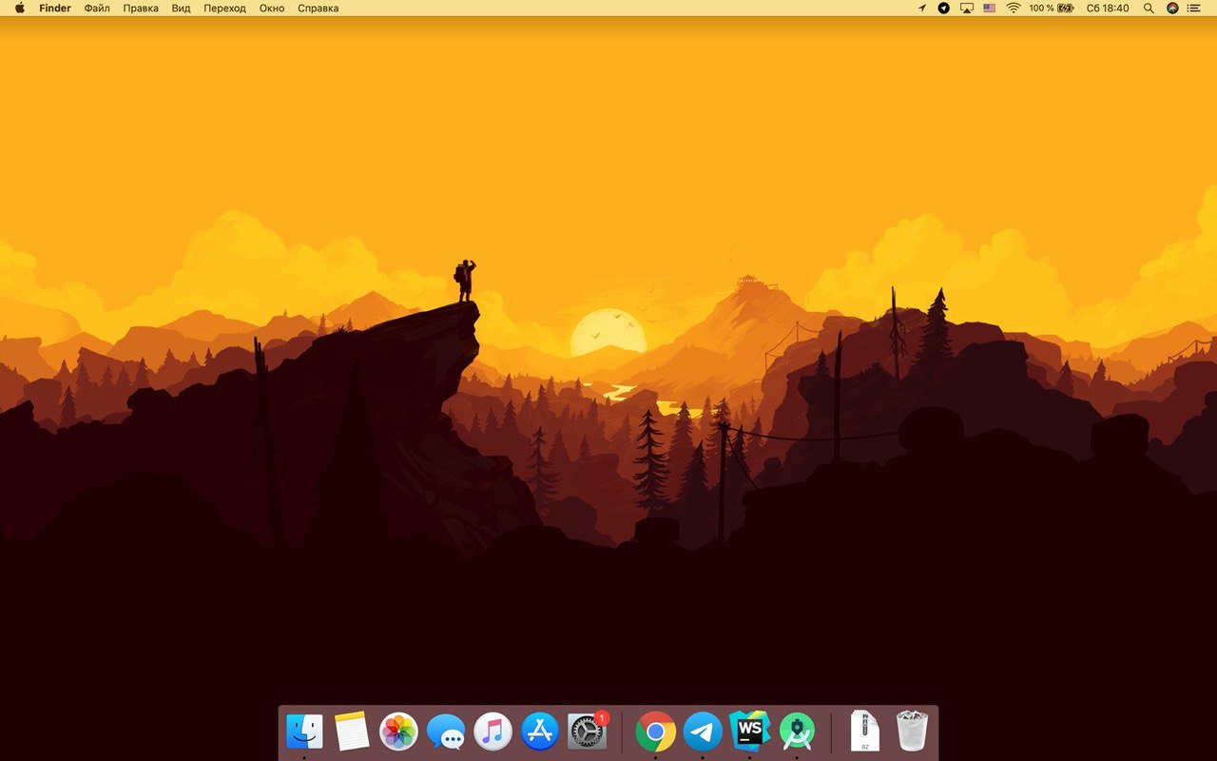The image size is (1217, 761).
Task: Open the Переход menu
Action: [224, 8]
